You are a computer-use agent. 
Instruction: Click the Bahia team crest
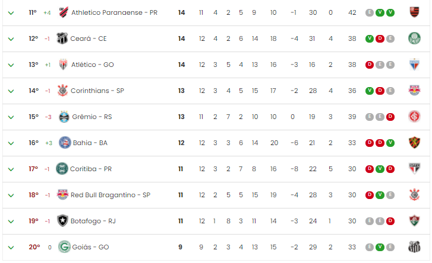pyautogui.click(x=65, y=143)
